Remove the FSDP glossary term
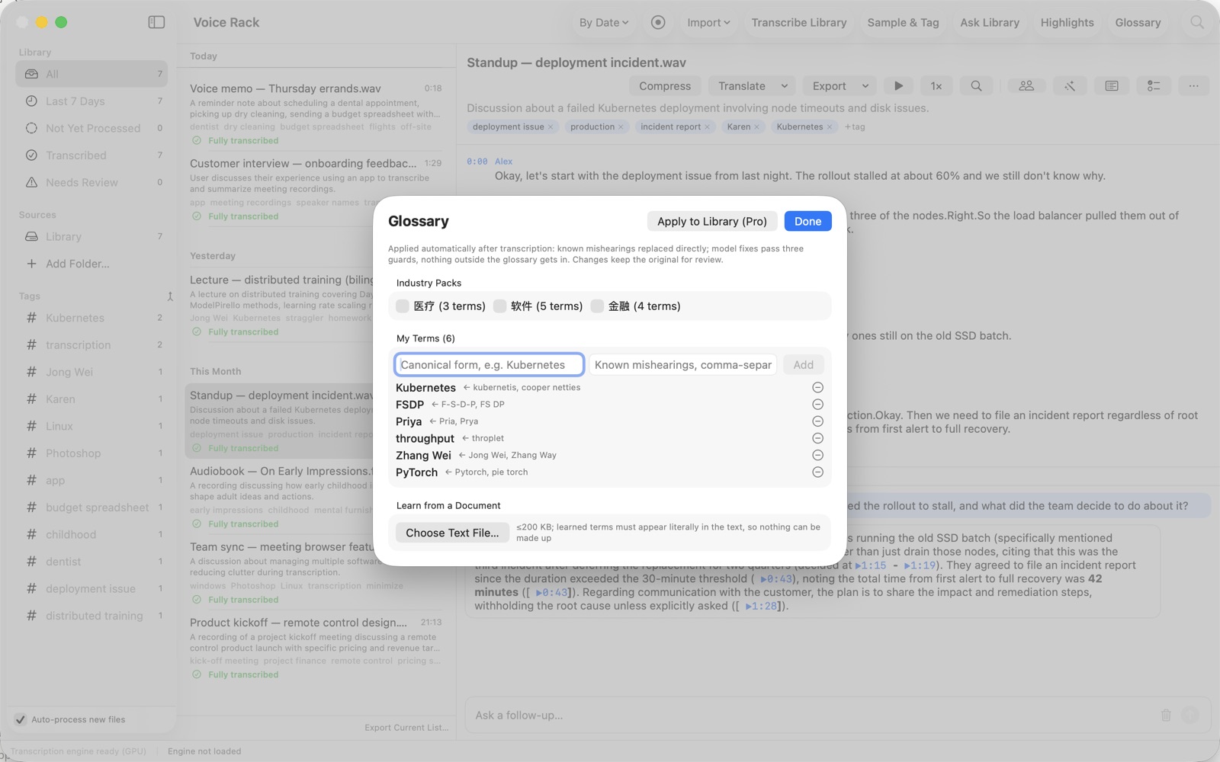Screen dimensions: 1220x762 817,405
